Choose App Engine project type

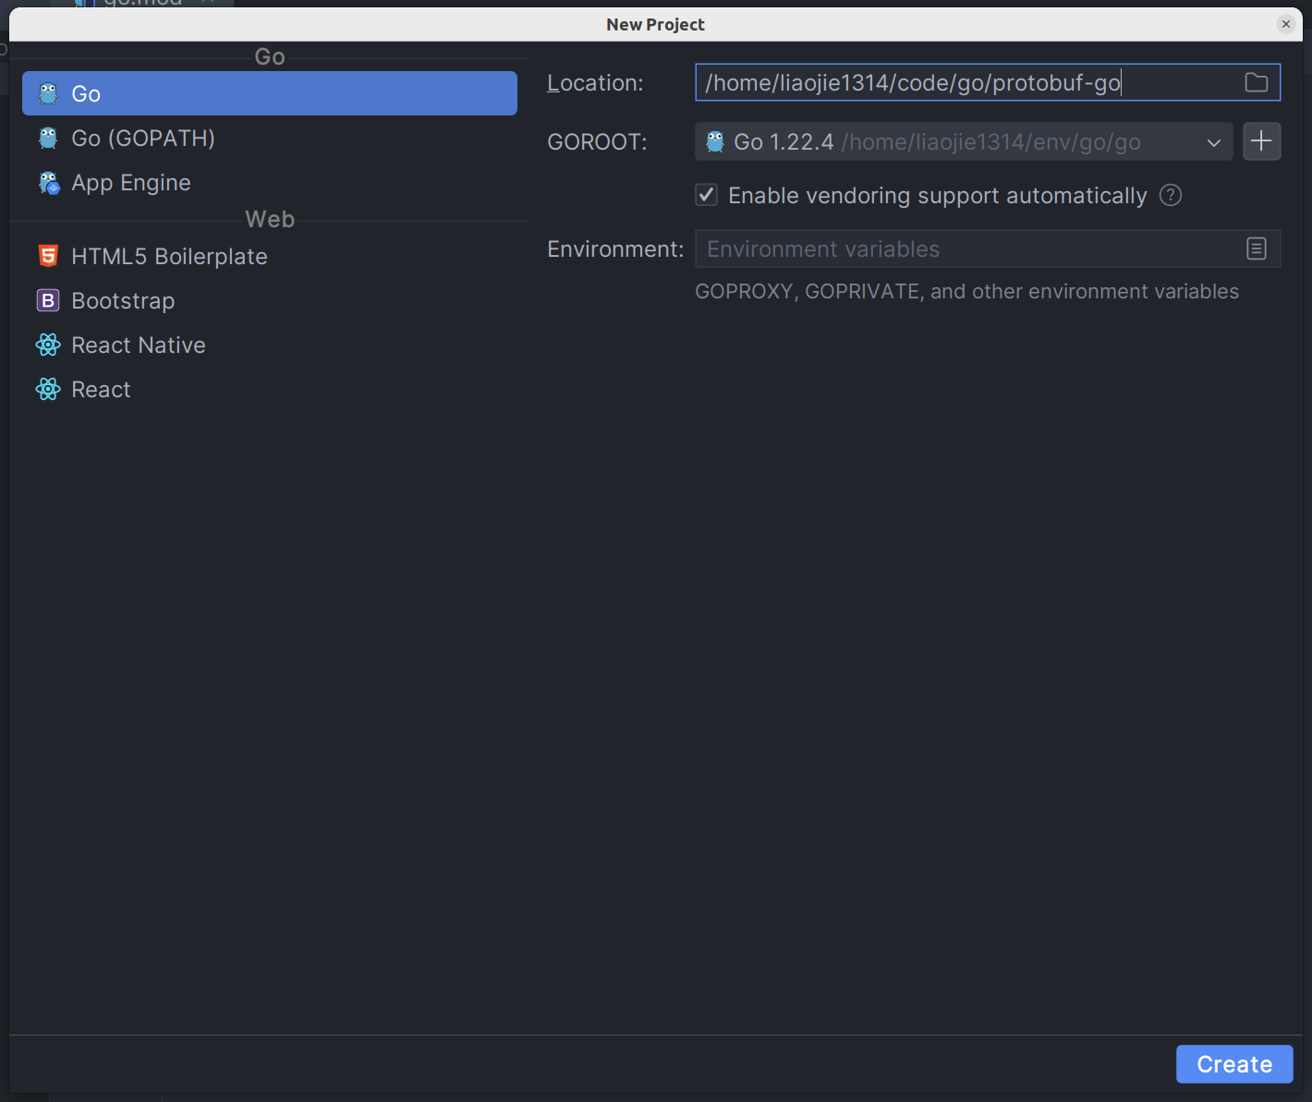click(x=269, y=182)
